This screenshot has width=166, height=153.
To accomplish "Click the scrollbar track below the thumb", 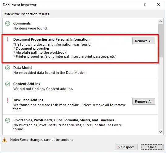I will pos(161,93).
